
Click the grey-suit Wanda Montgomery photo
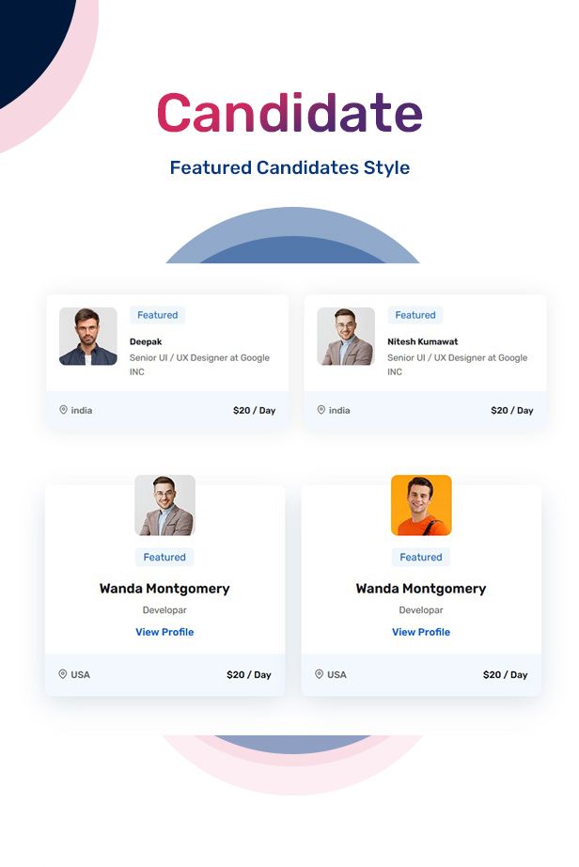pos(164,505)
